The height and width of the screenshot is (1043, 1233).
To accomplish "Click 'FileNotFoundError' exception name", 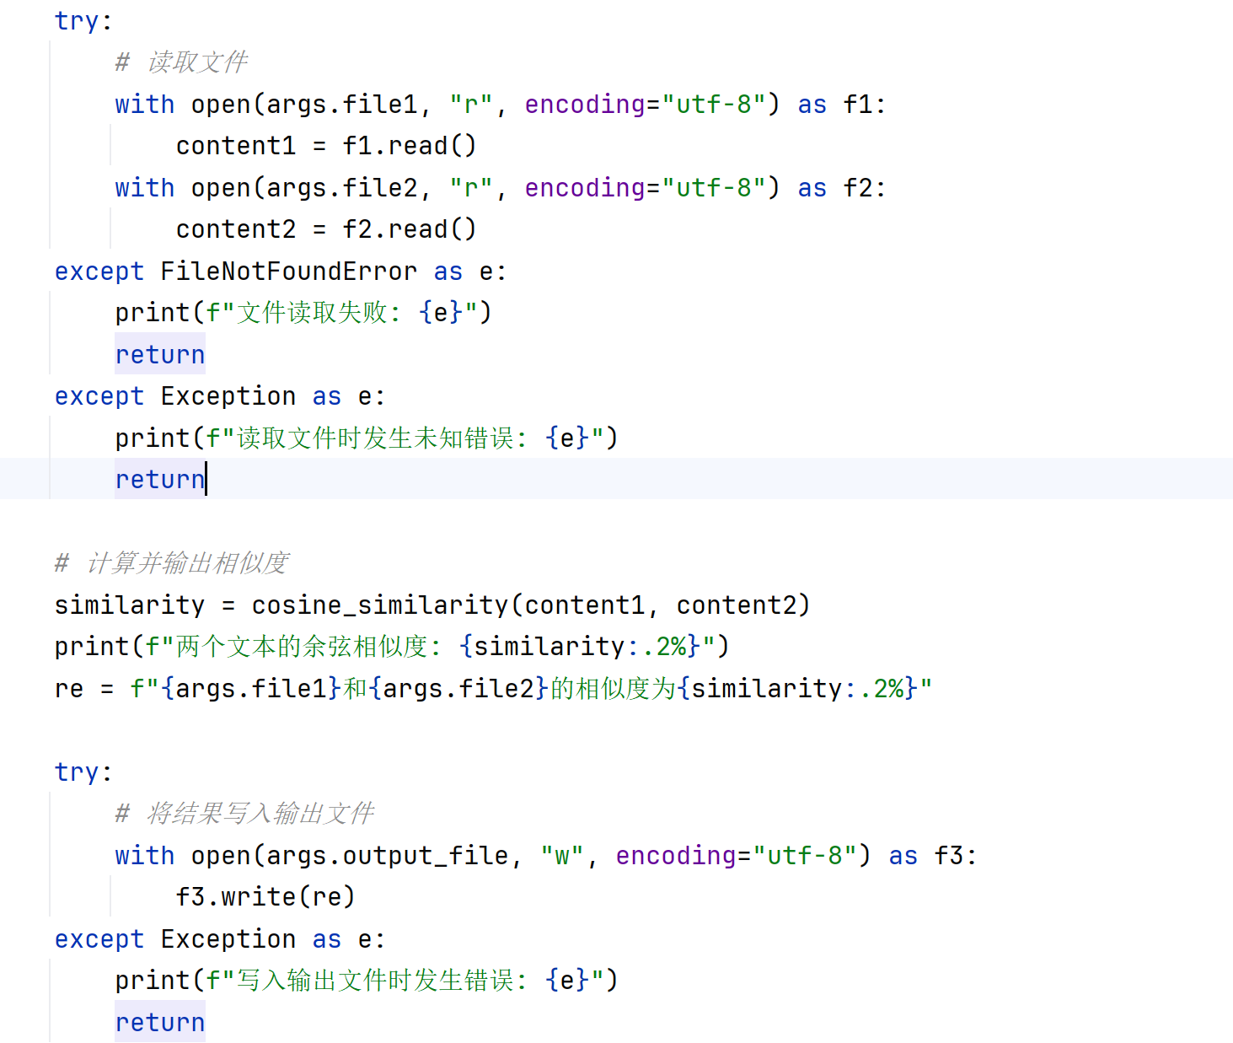I will click(x=289, y=272).
